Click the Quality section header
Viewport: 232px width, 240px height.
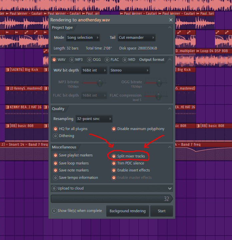pos(58,109)
